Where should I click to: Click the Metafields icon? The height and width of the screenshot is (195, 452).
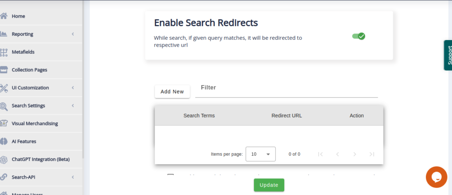point(4,52)
